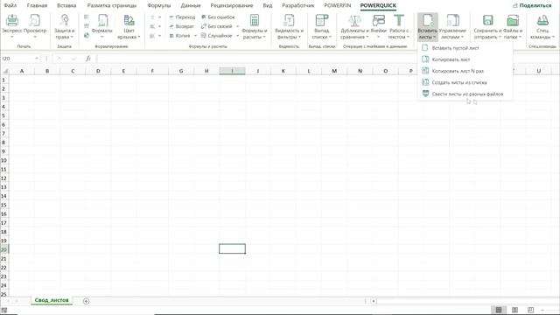Click the new sheet plus icon
Screen dimensions: 560x315
tap(86, 301)
